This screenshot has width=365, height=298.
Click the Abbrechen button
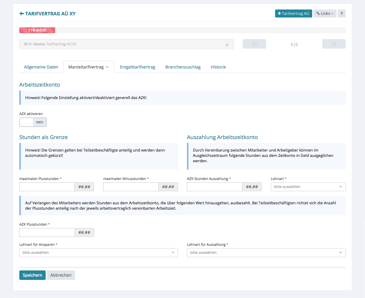point(61,275)
